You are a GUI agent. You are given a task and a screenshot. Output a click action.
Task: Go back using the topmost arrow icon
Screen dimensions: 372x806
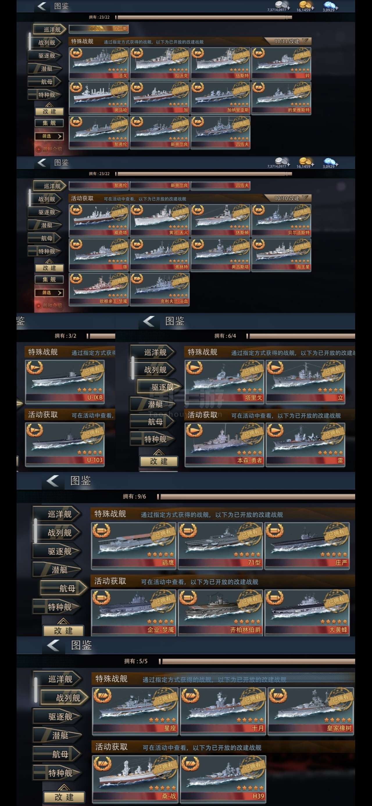(x=42, y=6)
